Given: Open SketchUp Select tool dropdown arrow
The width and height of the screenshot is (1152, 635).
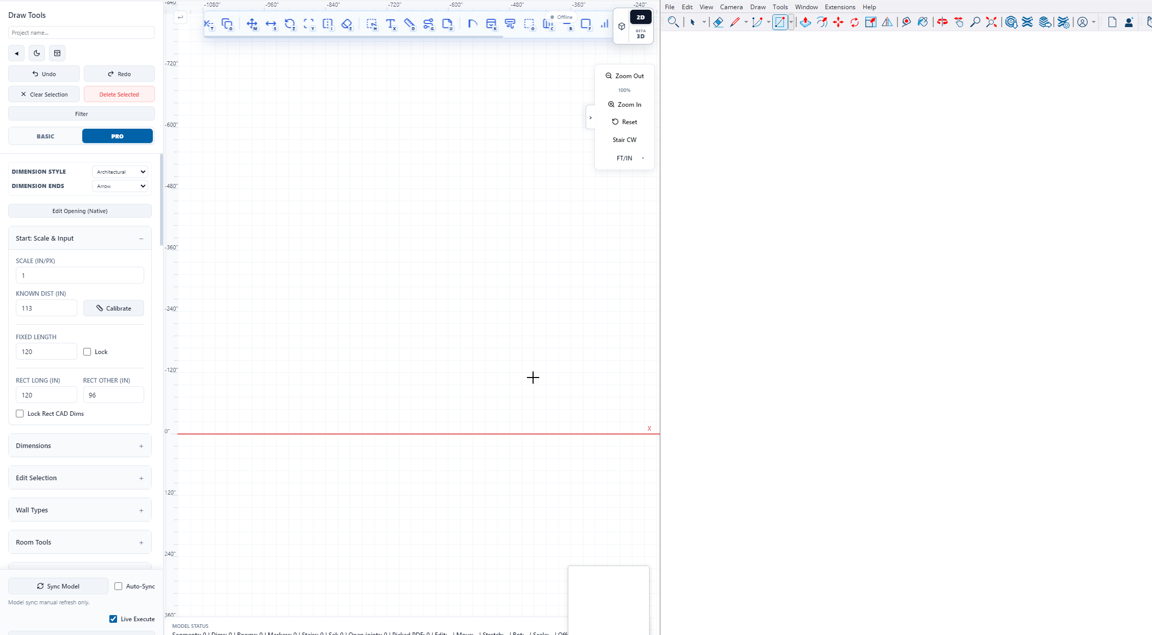Looking at the screenshot, I should click(x=704, y=22).
